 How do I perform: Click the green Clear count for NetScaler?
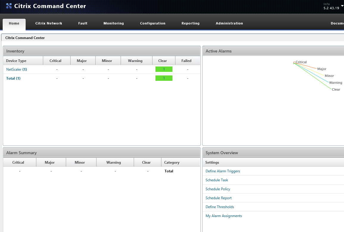(x=164, y=69)
